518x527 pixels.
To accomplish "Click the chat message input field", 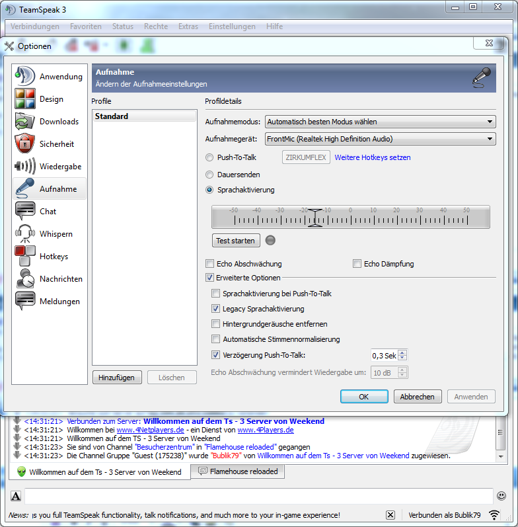I will coord(258,496).
